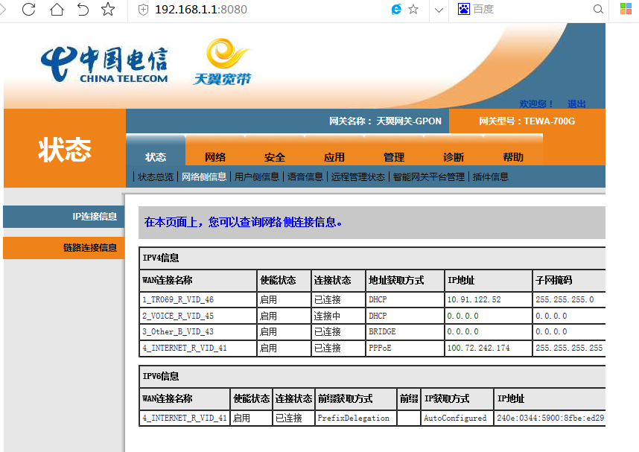Click the bookmark star in toolbar
Screen dimensions: 639x452
click(x=108, y=9)
